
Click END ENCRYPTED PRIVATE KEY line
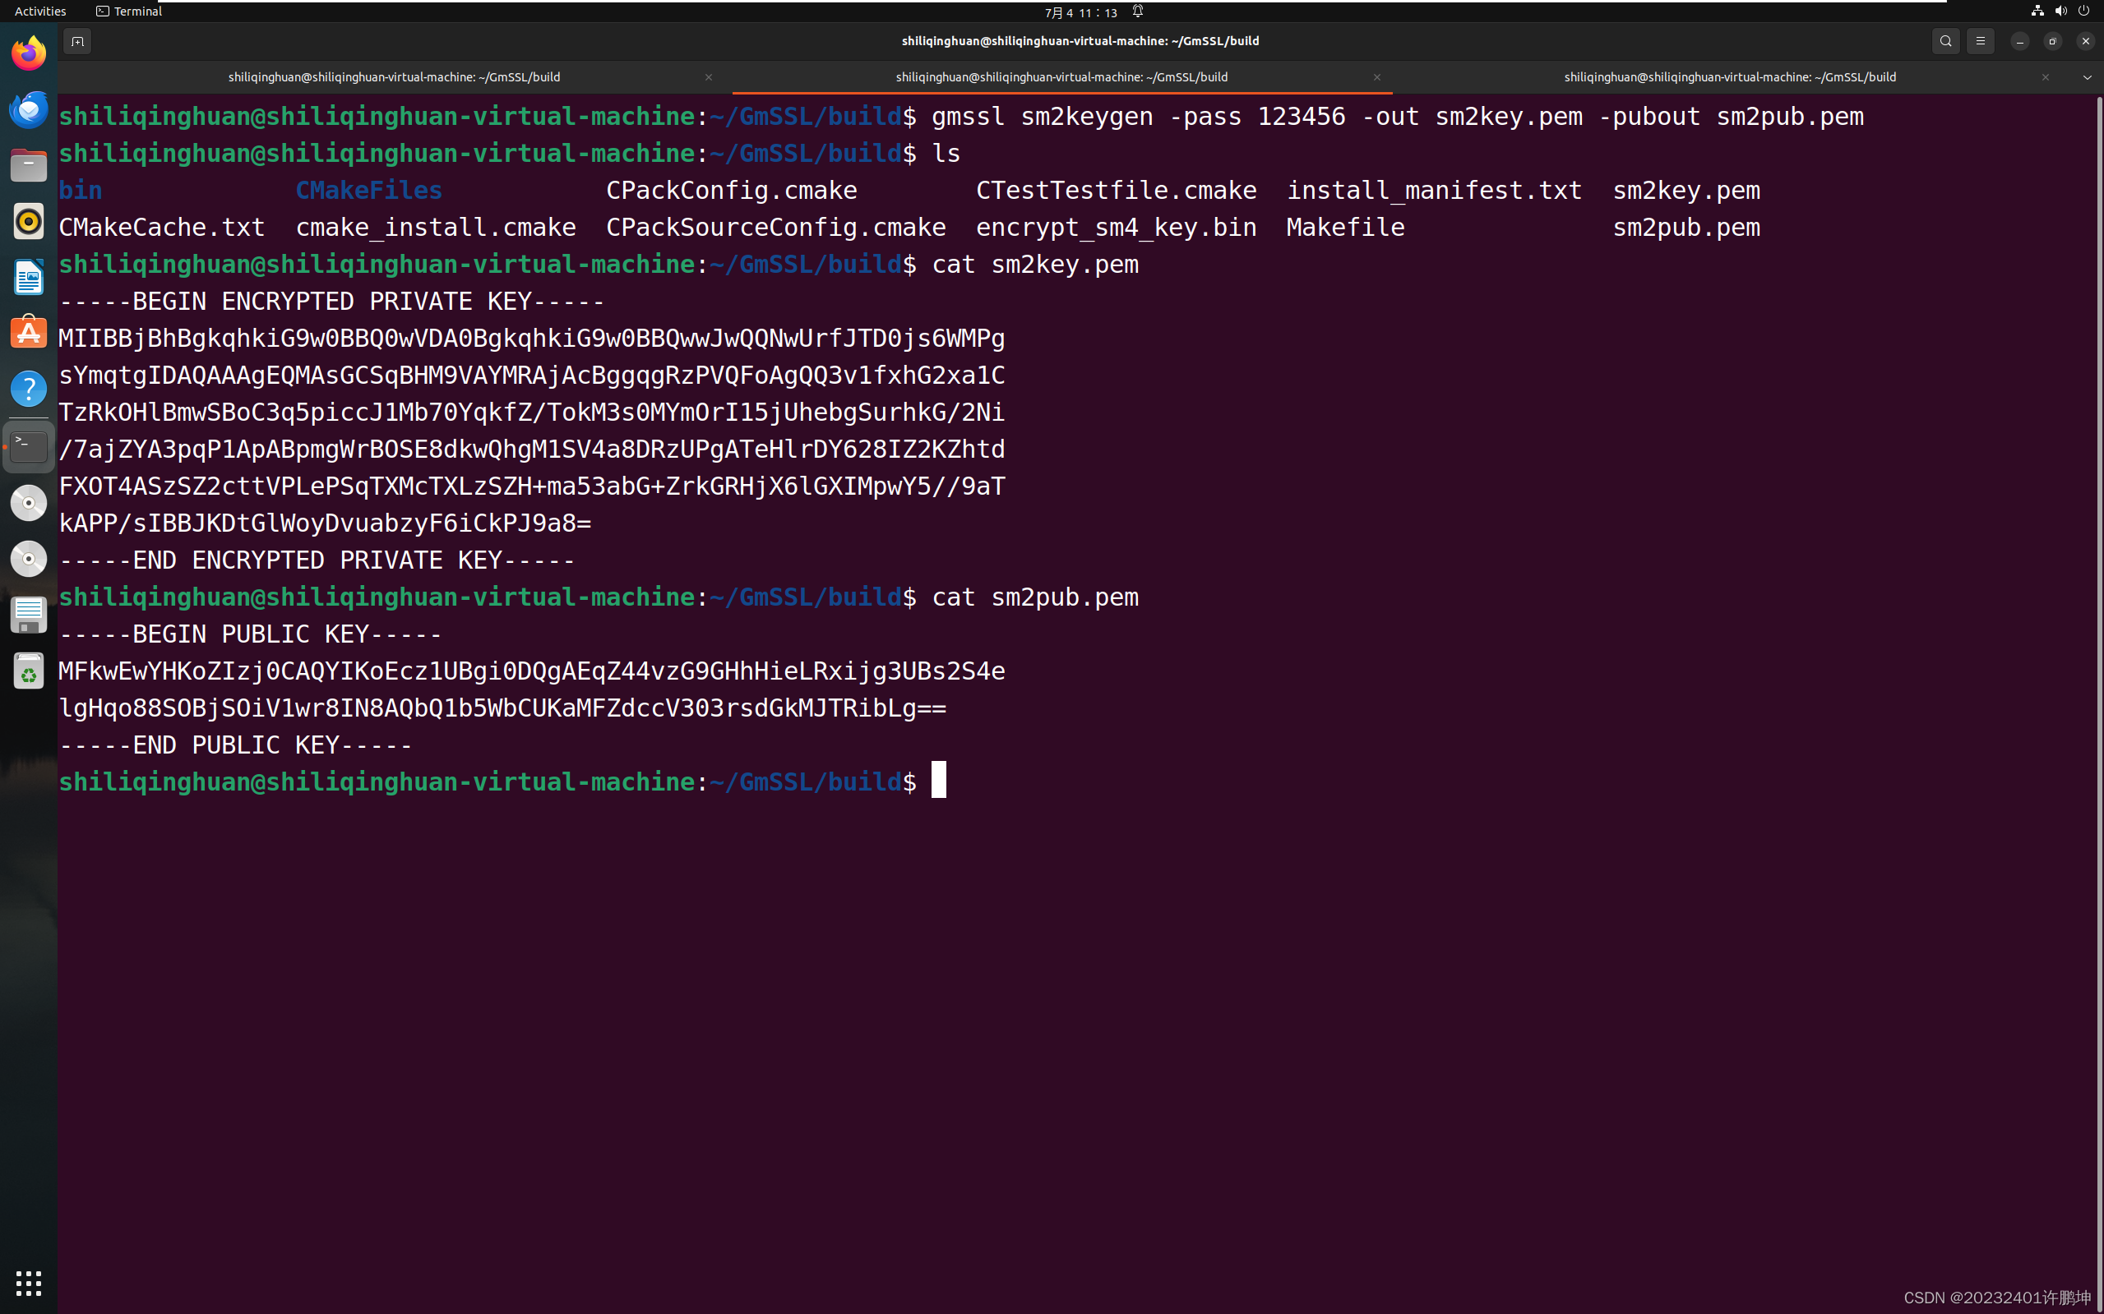317,560
